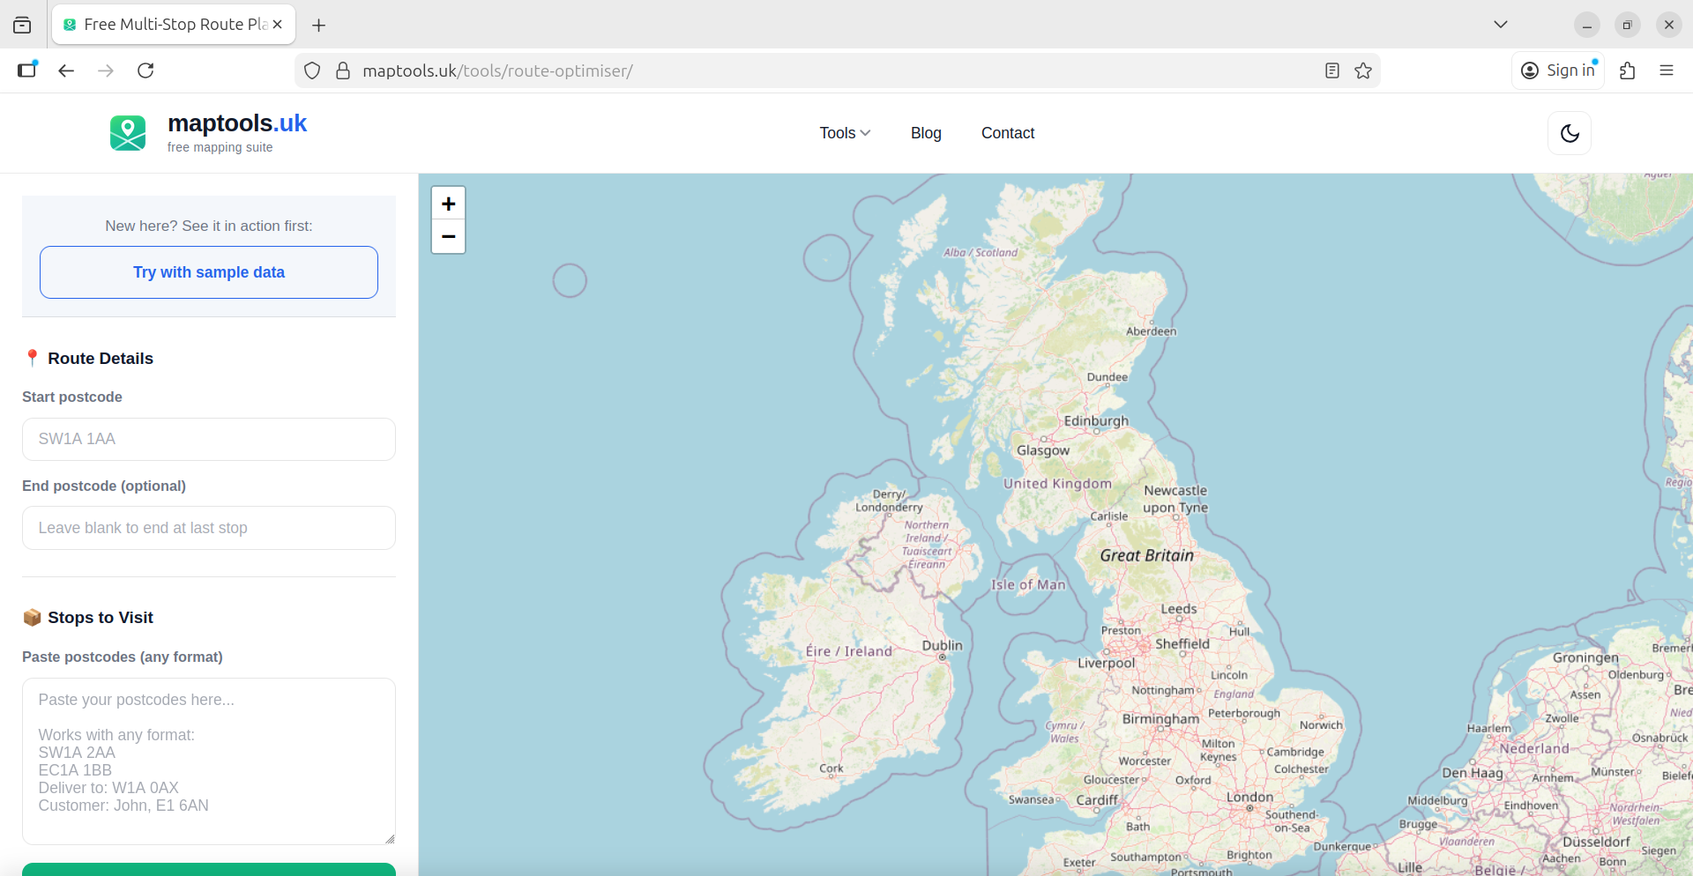
Task: Reload the page with the refresh icon
Action: click(x=145, y=71)
